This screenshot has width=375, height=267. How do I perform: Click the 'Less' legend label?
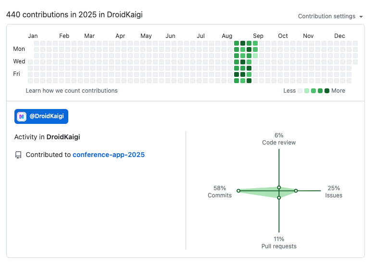(289, 91)
